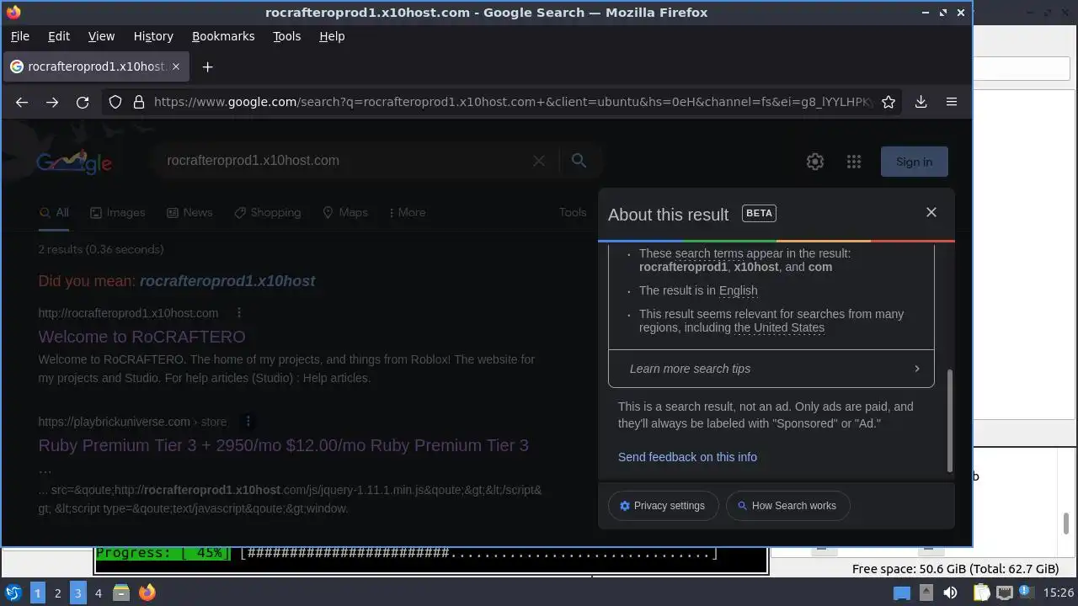Viewport: 1078px width, 606px height.
Task: Open the History menu
Action: click(x=153, y=36)
